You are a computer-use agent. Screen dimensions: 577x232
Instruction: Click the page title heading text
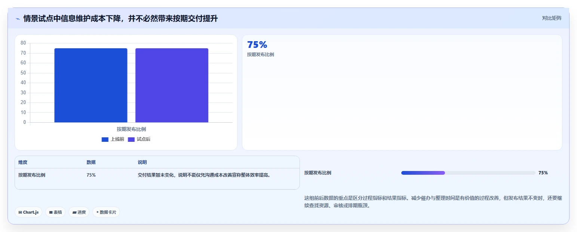120,18
